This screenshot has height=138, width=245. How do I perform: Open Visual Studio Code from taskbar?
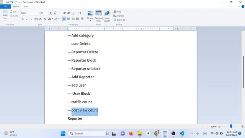tap(182, 133)
